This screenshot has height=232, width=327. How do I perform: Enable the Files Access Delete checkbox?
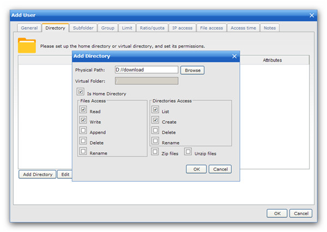tap(83, 142)
